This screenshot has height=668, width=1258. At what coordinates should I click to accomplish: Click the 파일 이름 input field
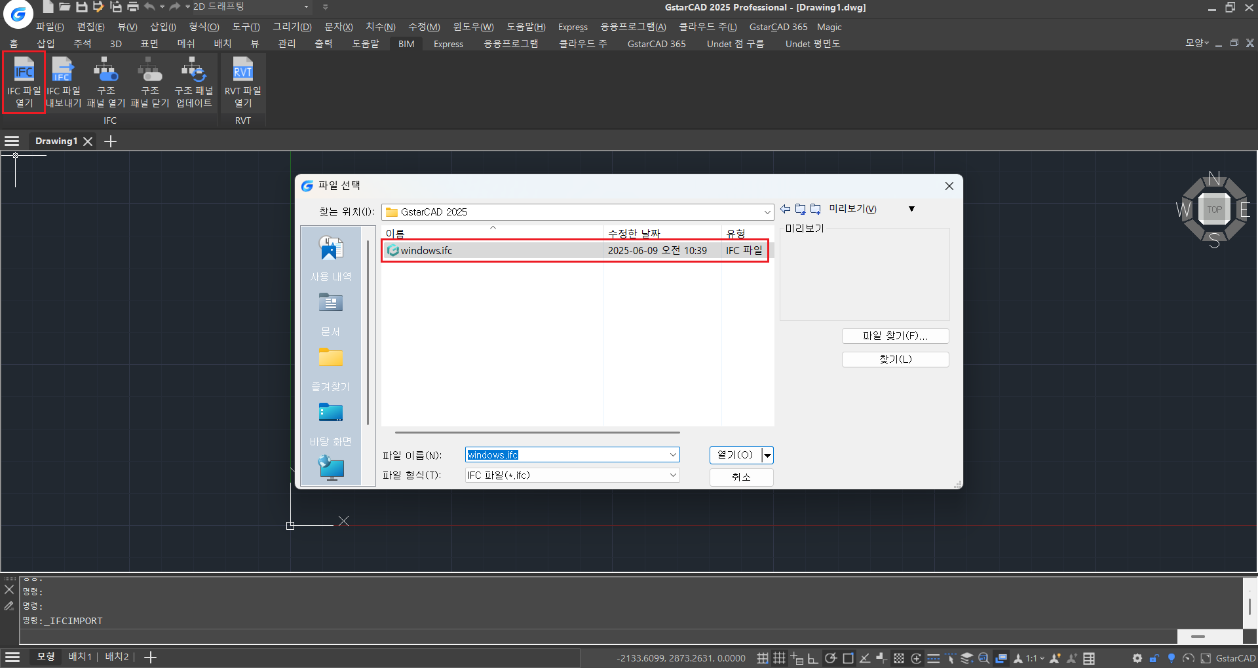(567, 455)
